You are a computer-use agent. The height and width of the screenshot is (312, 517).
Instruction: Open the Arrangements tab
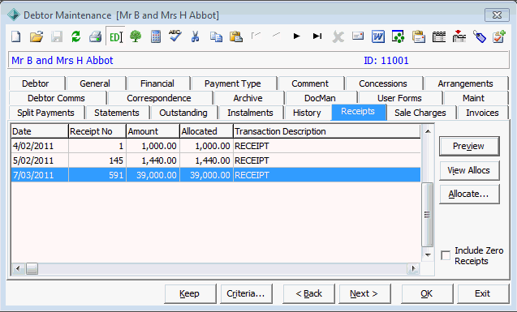[466, 83]
